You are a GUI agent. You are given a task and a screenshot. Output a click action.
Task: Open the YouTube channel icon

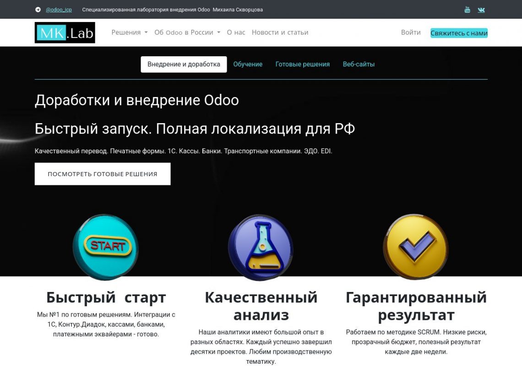468,10
